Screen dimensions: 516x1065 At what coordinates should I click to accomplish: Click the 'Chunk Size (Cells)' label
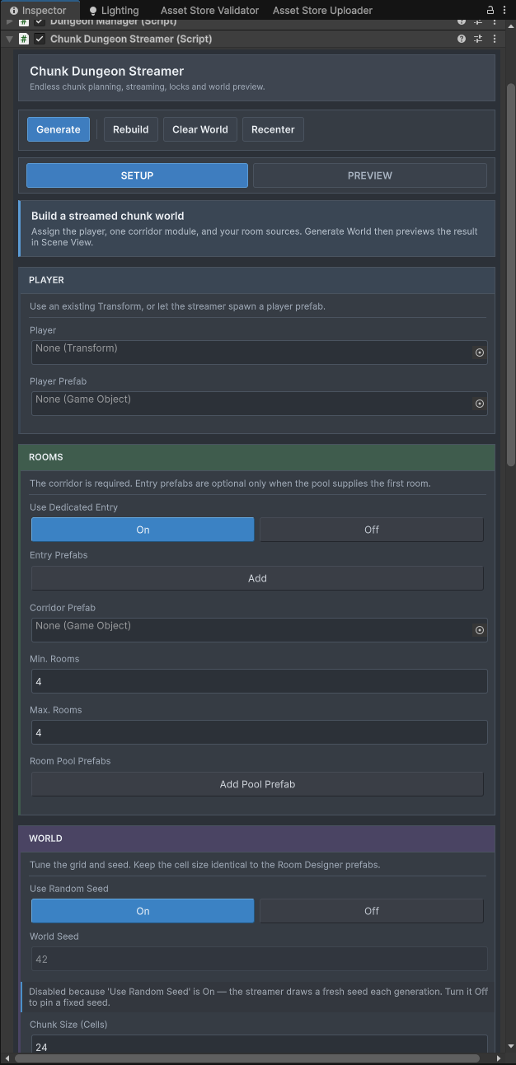tap(68, 1025)
